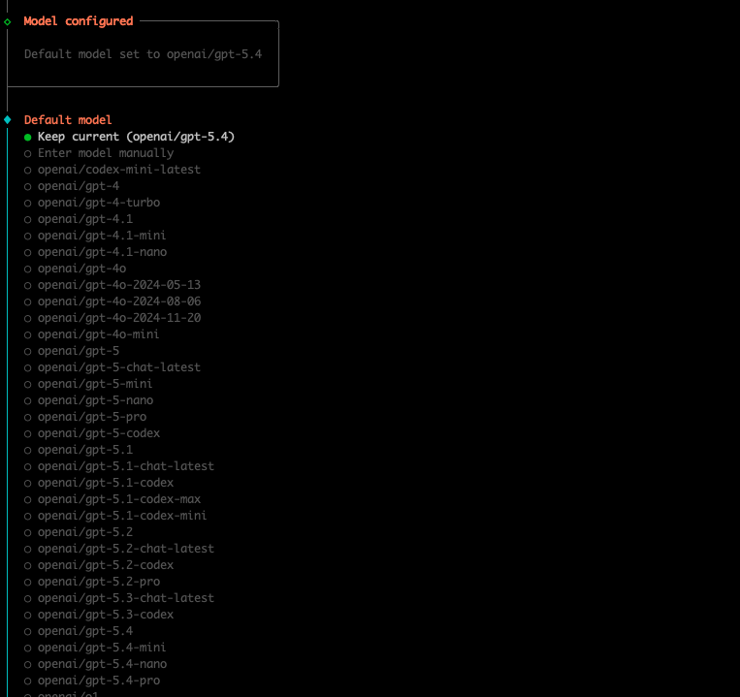Image resolution: width=740 pixels, height=697 pixels.
Task: Pick openai/gpt-4o-2024-11-20 from the models
Action: (x=119, y=318)
